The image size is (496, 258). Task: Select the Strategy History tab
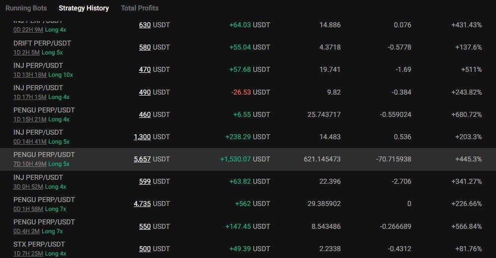pos(84,8)
